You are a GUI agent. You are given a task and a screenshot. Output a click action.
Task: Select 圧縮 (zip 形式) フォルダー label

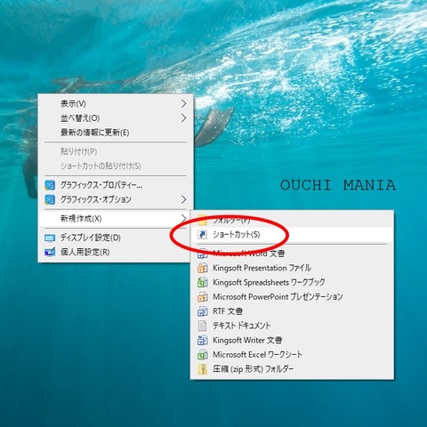click(x=253, y=369)
